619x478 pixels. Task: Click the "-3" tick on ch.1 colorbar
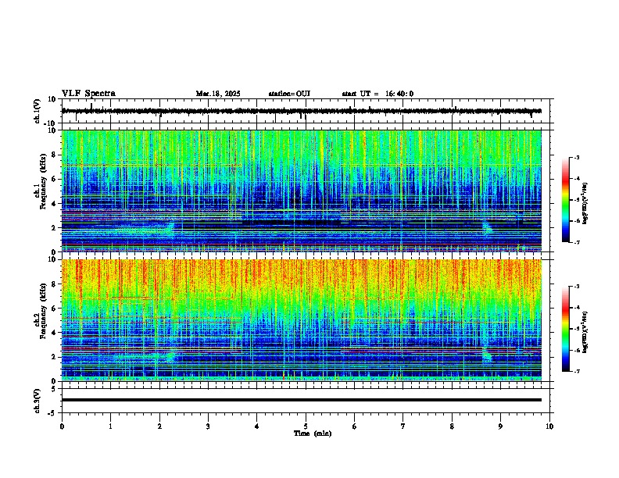pos(576,157)
